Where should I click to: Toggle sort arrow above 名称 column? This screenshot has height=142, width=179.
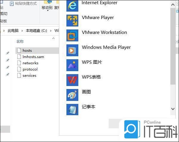(x=53, y=38)
